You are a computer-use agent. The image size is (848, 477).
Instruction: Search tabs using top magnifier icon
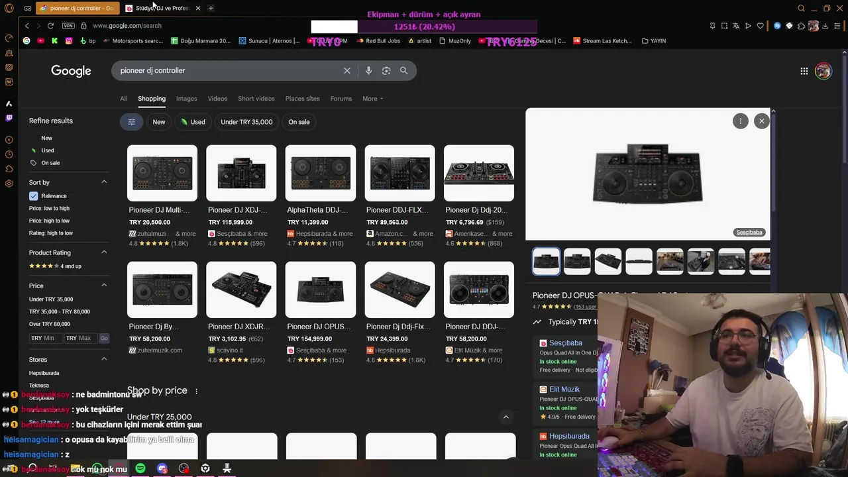(801, 8)
